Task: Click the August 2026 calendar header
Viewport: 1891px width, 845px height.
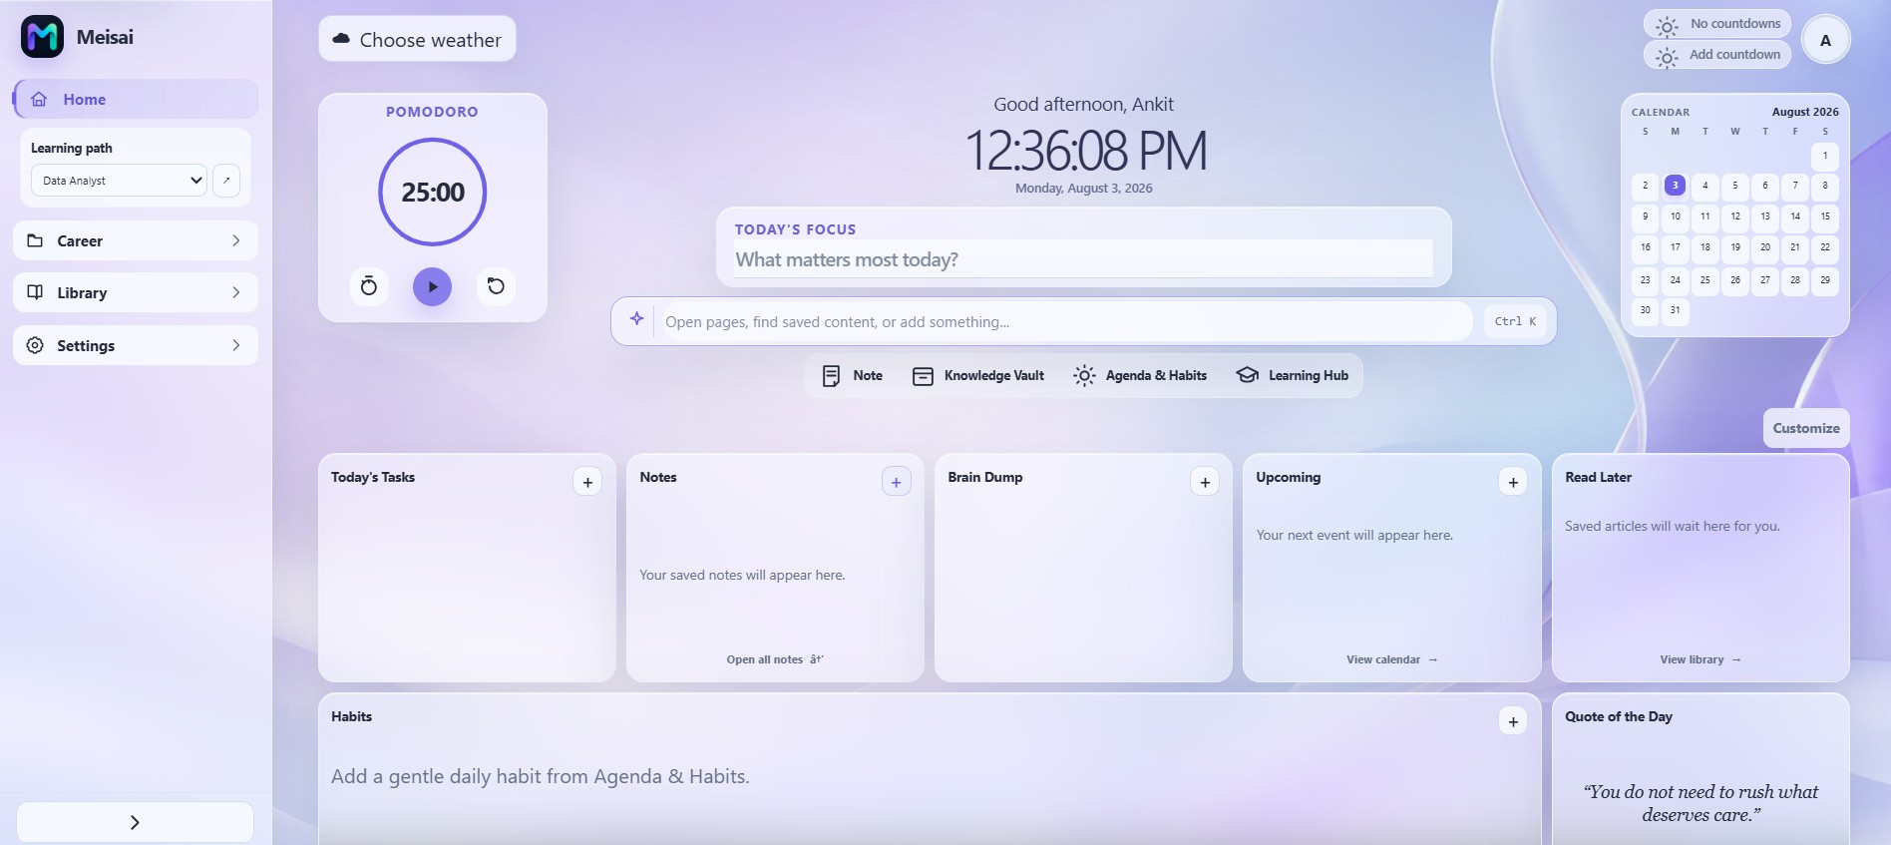Action: click(x=1805, y=112)
